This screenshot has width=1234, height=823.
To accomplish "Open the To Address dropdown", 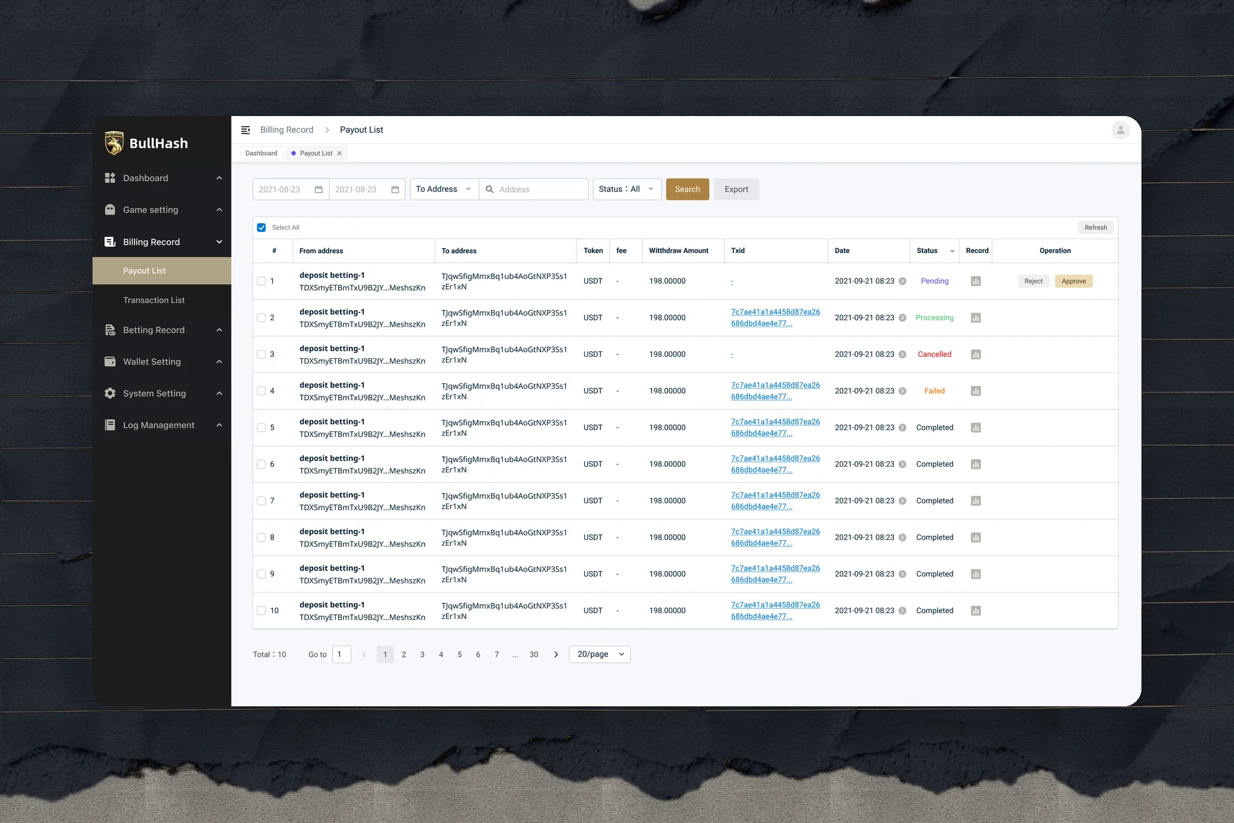I will tap(444, 190).
